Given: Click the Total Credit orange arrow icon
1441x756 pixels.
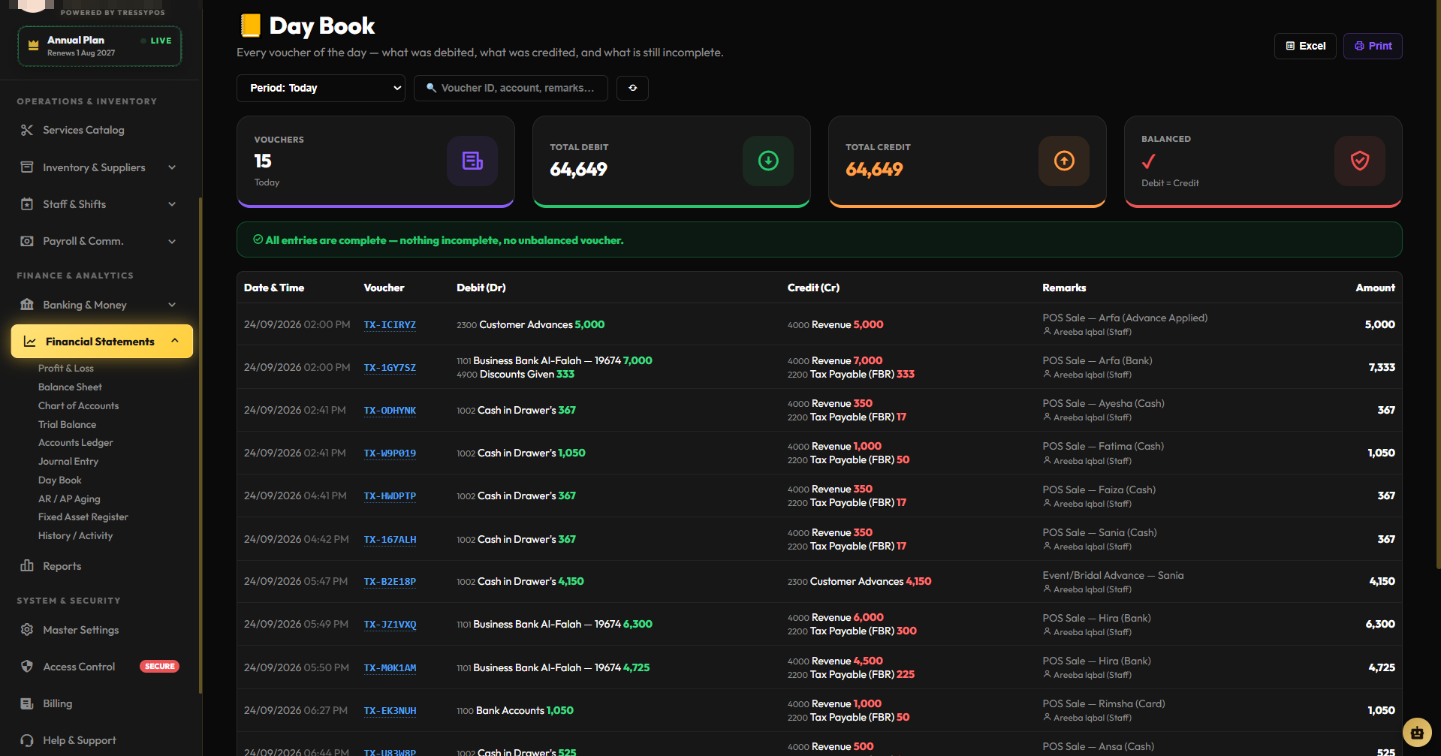Looking at the screenshot, I should pyautogui.click(x=1064, y=161).
